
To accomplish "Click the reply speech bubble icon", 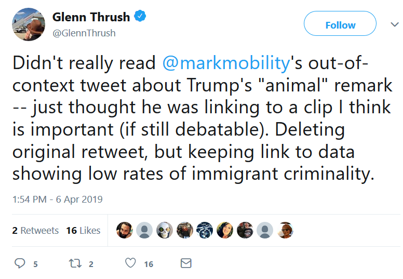I will tap(20, 263).
